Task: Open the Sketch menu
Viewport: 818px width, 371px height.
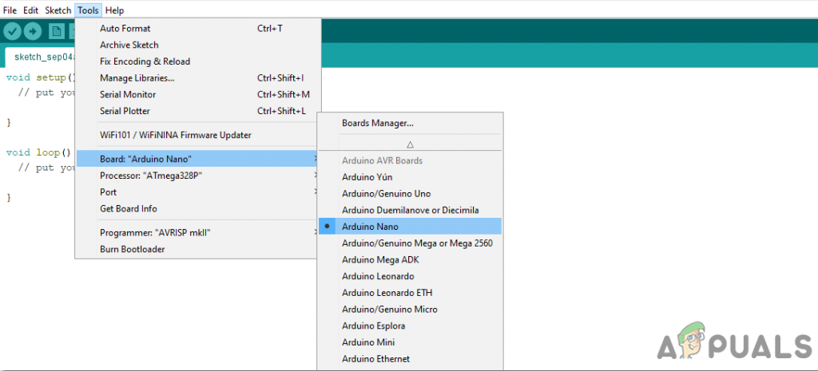Action: [x=58, y=10]
